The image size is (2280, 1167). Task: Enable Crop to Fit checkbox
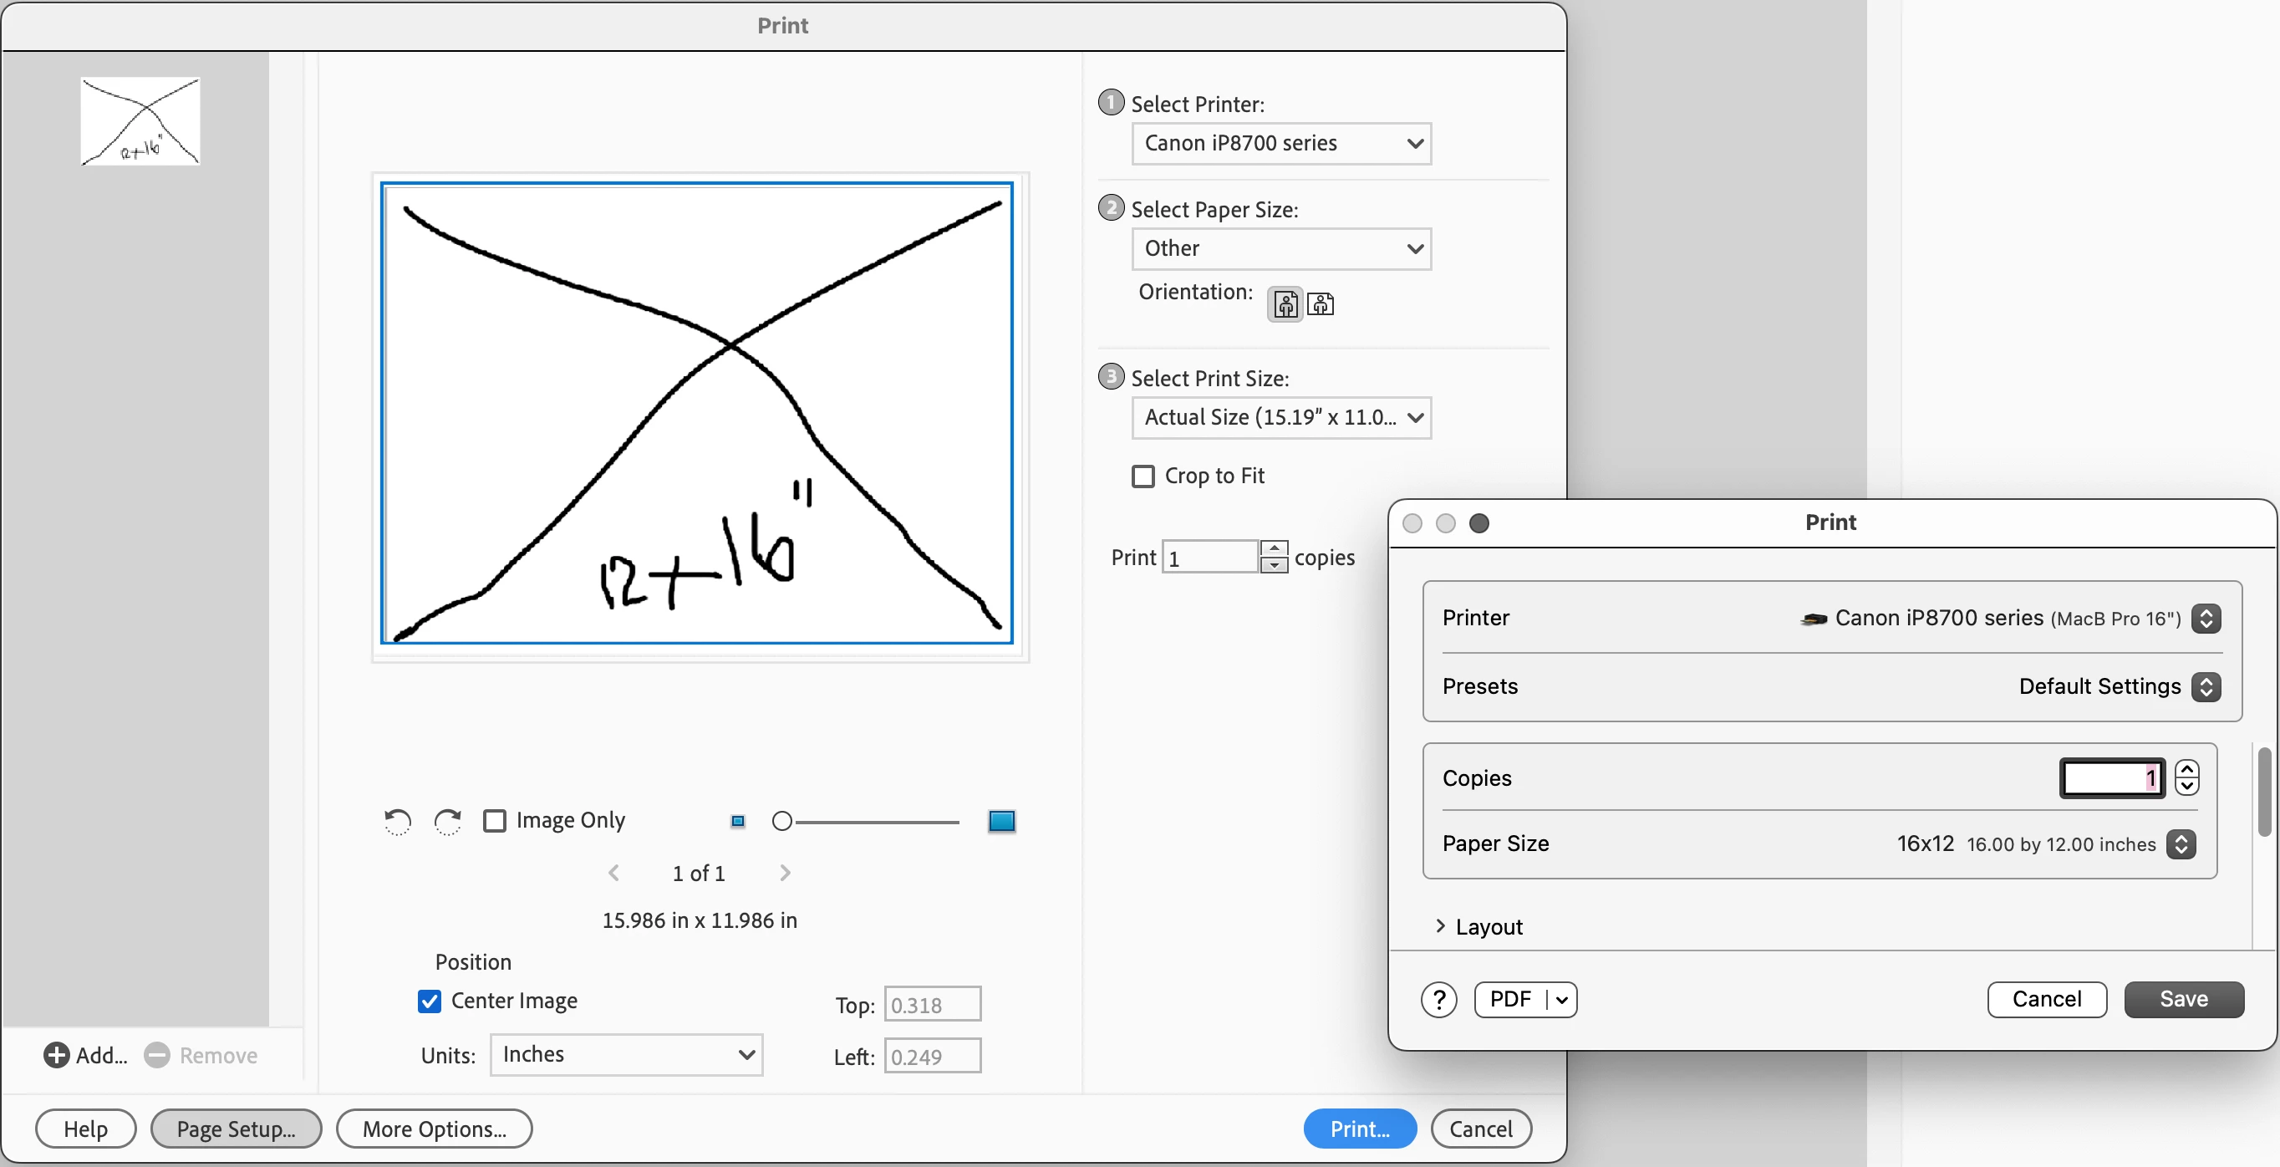tap(1143, 476)
